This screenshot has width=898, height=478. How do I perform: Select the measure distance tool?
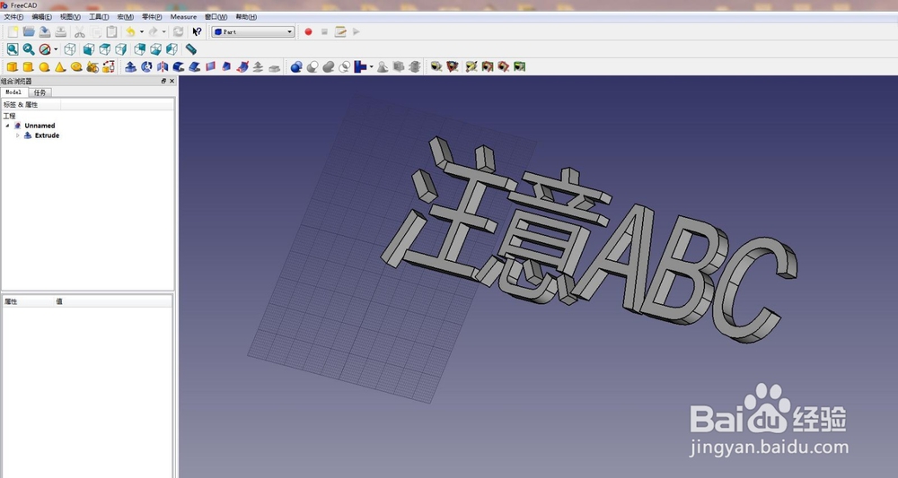coord(190,49)
